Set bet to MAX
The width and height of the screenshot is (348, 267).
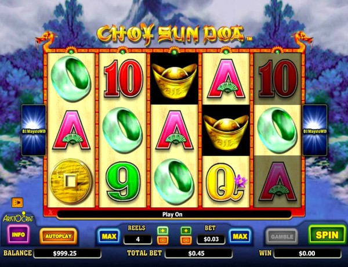pos(240,236)
